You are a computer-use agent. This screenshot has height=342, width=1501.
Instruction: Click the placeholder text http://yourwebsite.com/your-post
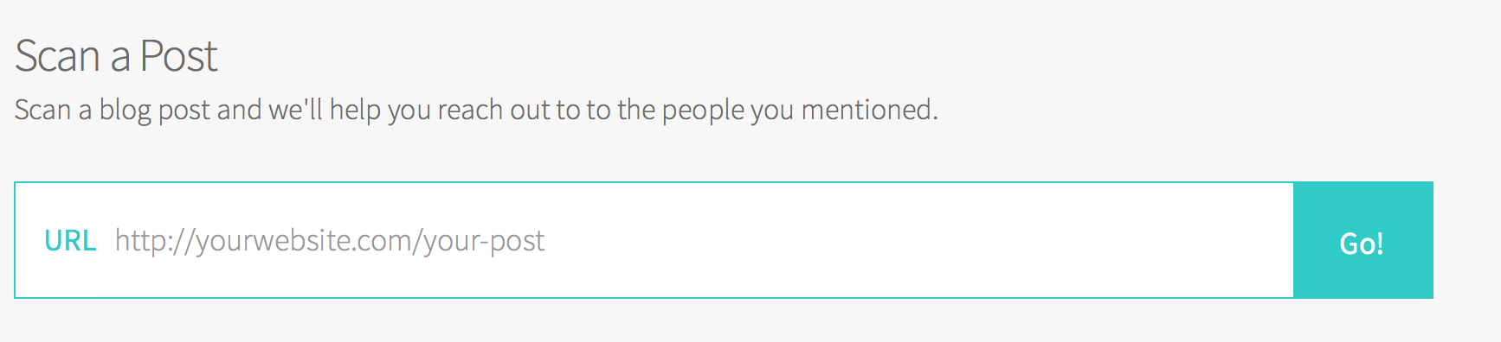(x=330, y=241)
